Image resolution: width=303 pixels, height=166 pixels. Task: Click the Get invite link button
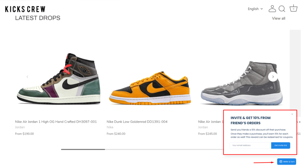click(x=281, y=145)
